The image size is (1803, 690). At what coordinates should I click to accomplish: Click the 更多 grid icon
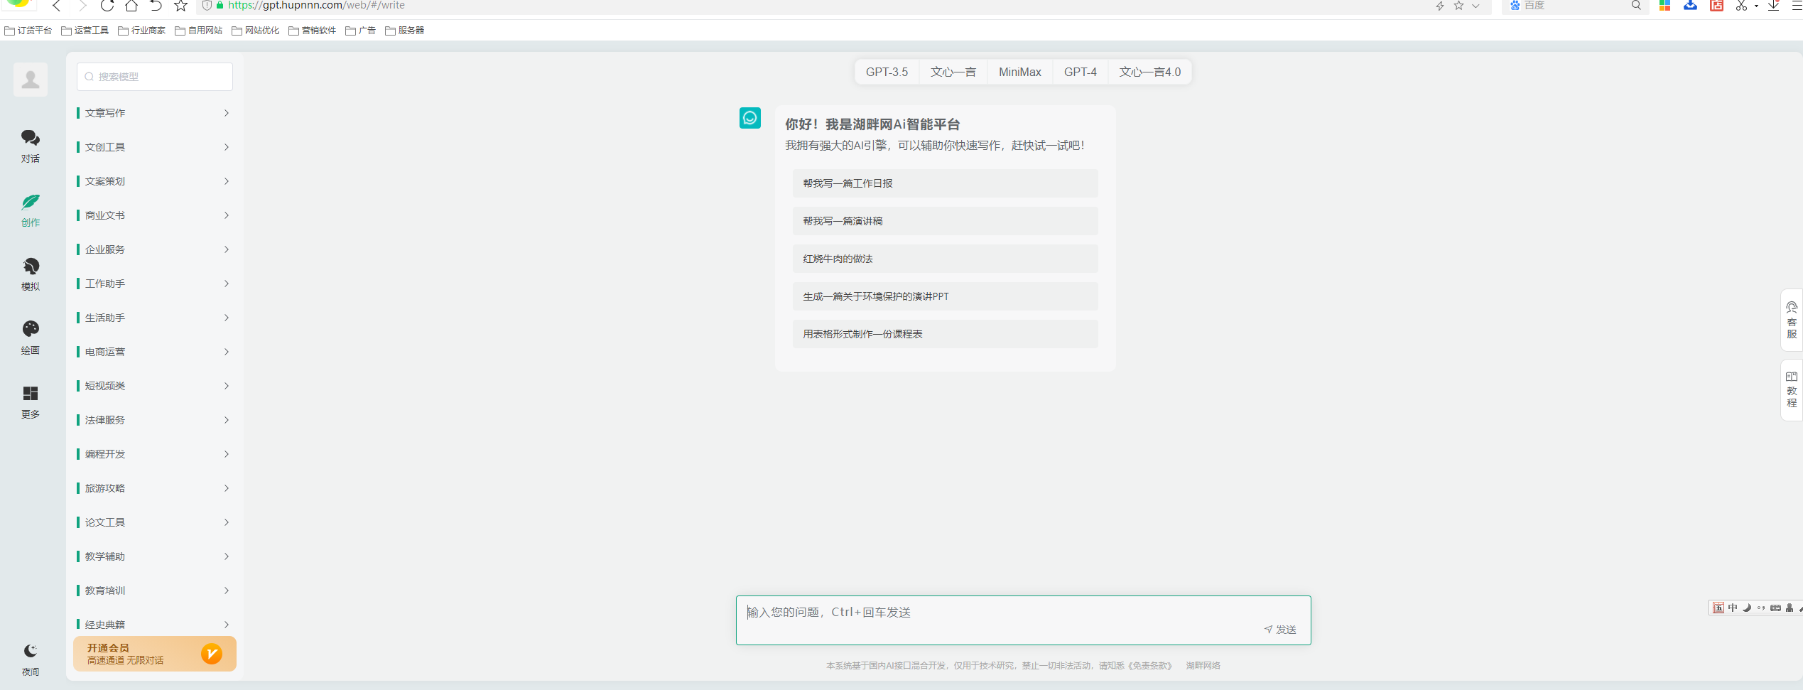30,394
